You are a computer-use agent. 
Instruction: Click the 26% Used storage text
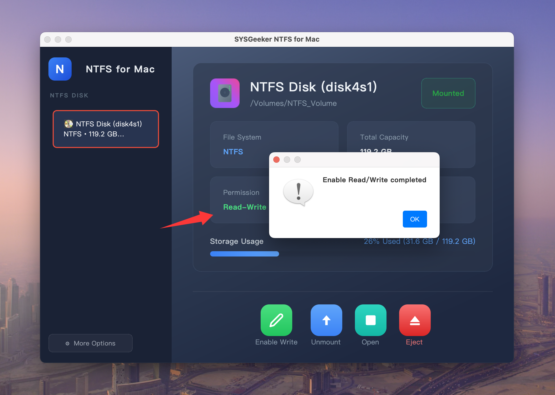click(419, 241)
